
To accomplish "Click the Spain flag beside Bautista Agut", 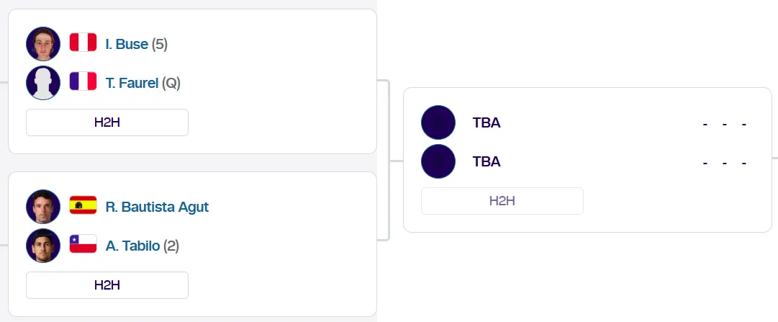I will pos(83,206).
